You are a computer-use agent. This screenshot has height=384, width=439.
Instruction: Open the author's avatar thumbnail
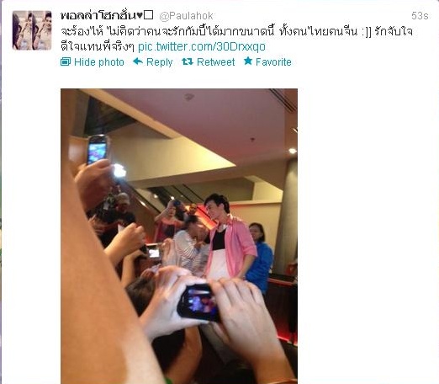pyautogui.click(x=32, y=30)
